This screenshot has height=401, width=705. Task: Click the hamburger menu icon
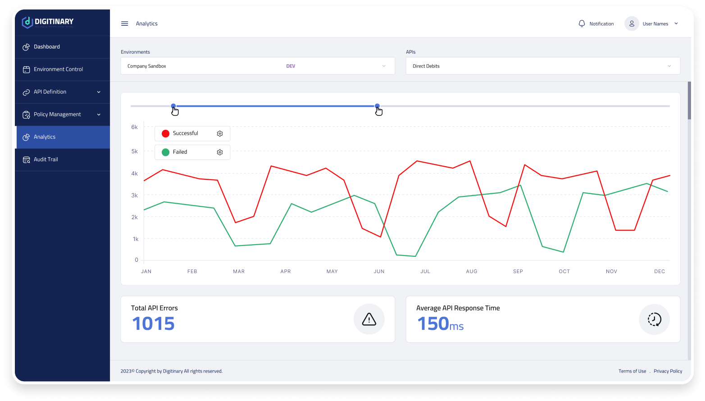[125, 24]
